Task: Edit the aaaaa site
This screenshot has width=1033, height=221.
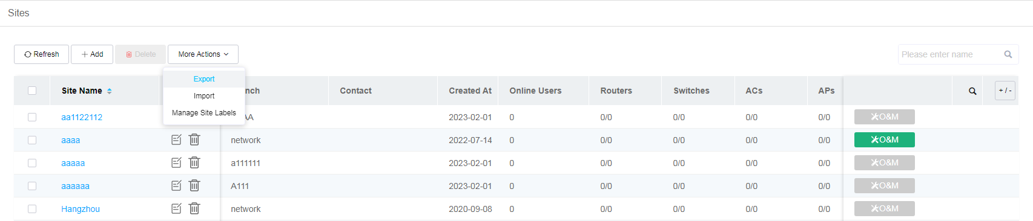Action: pos(176,162)
